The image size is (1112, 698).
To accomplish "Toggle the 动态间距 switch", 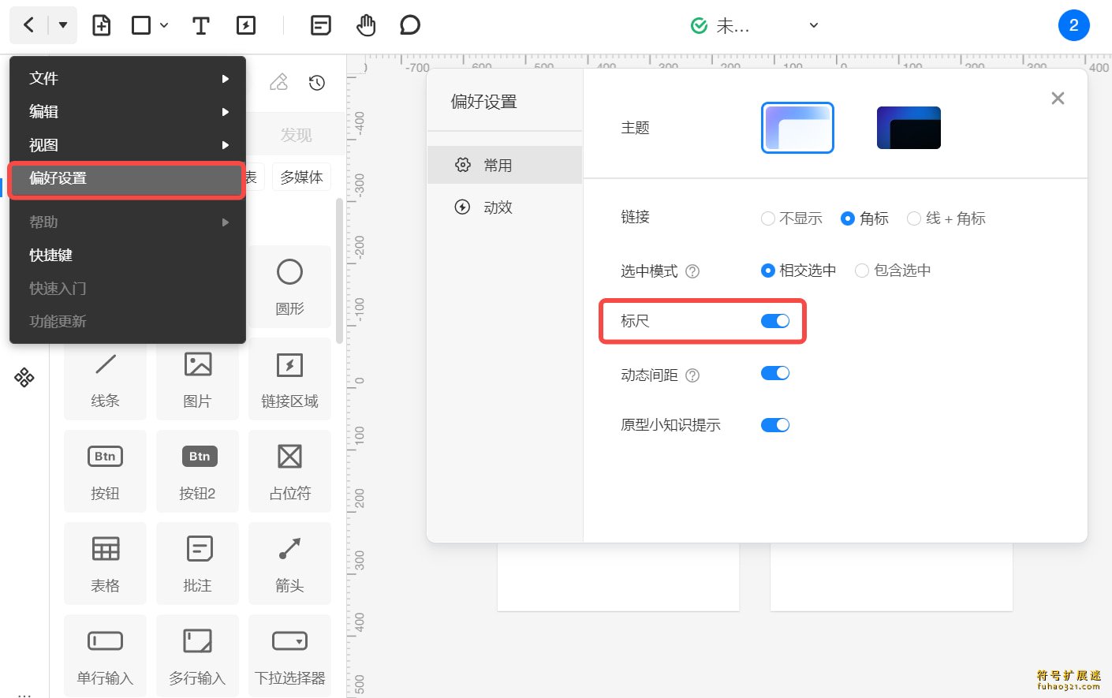I will (x=775, y=373).
